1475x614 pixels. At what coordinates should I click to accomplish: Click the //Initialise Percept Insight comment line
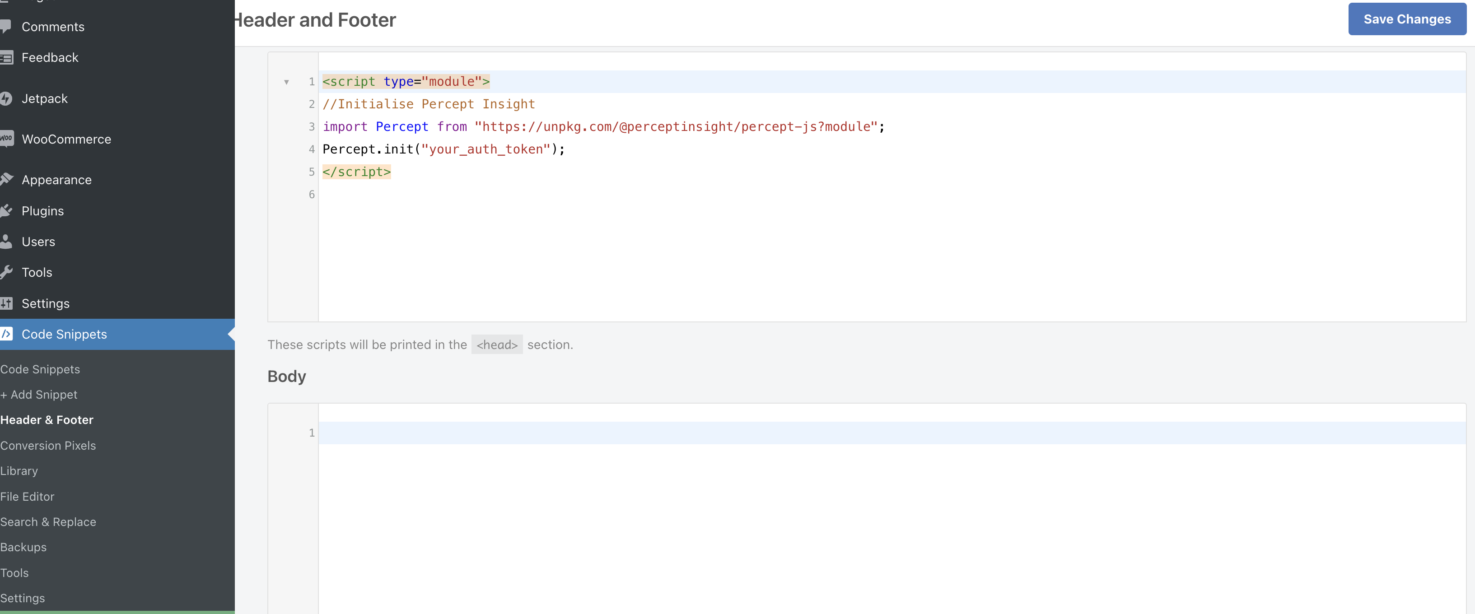point(428,104)
